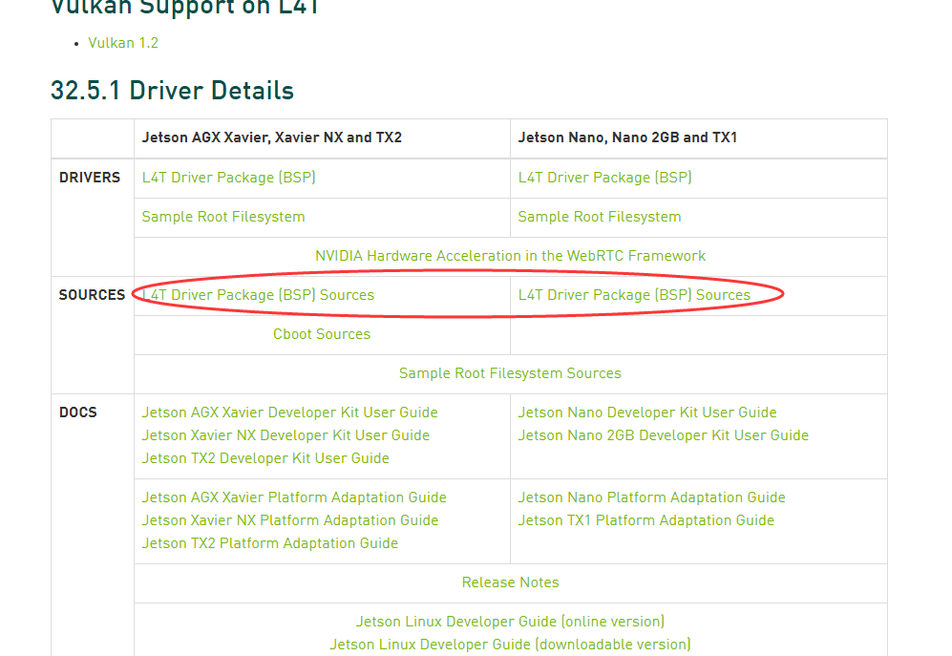Download Sample Root Filesystem for Jetson Nano
Image resolution: width=952 pixels, height=656 pixels.
[599, 217]
